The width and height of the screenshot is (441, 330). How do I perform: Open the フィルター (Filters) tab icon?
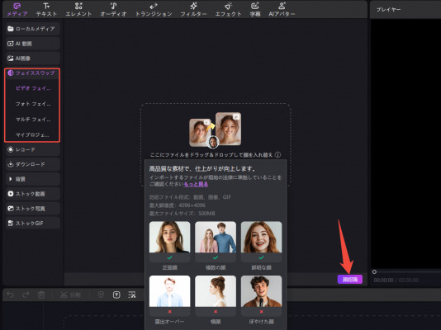[x=193, y=6]
